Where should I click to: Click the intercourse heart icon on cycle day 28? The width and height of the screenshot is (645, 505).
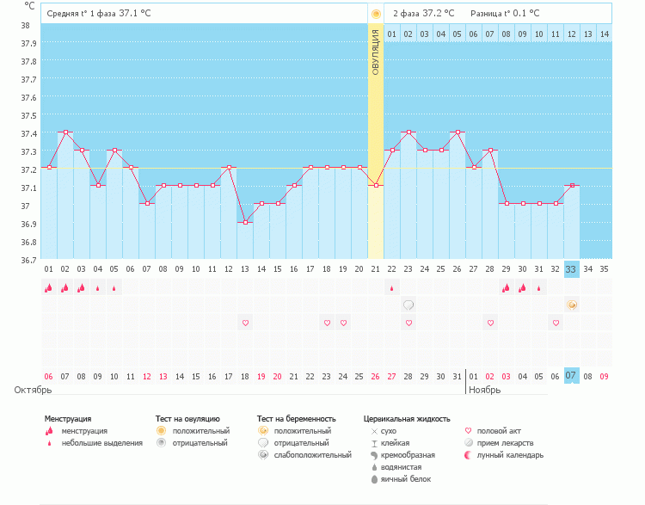(x=490, y=323)
